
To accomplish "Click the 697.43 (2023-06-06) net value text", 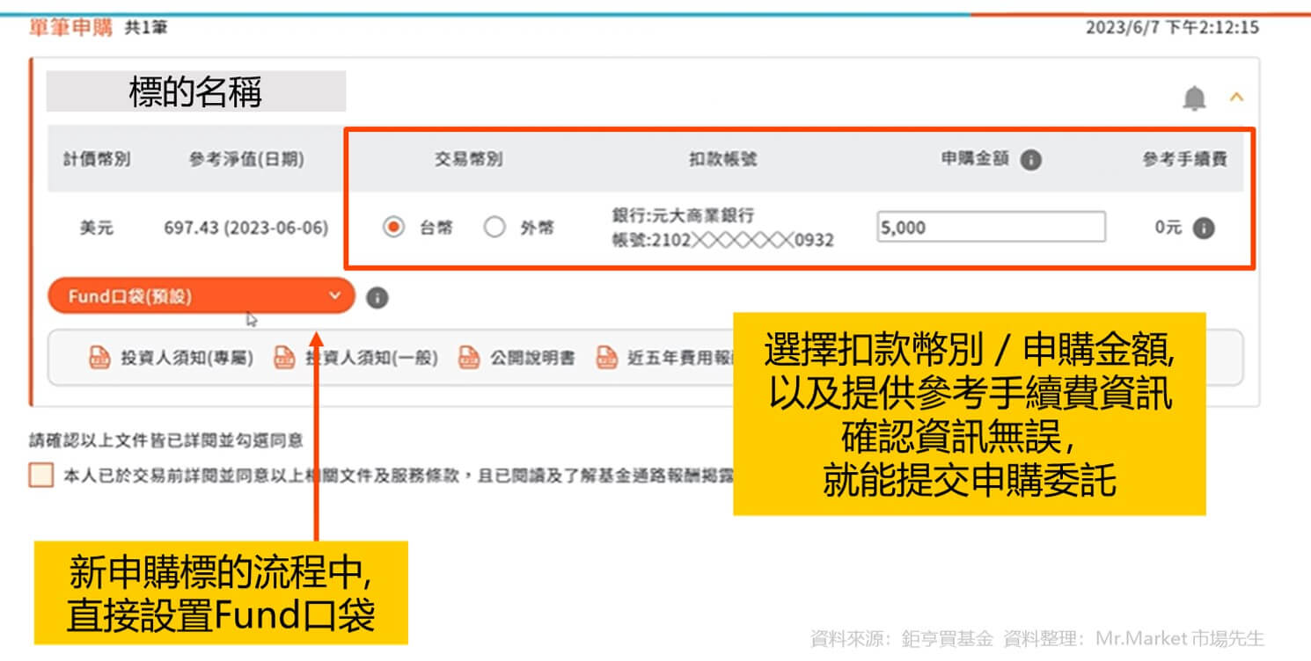I will (246, 228).
